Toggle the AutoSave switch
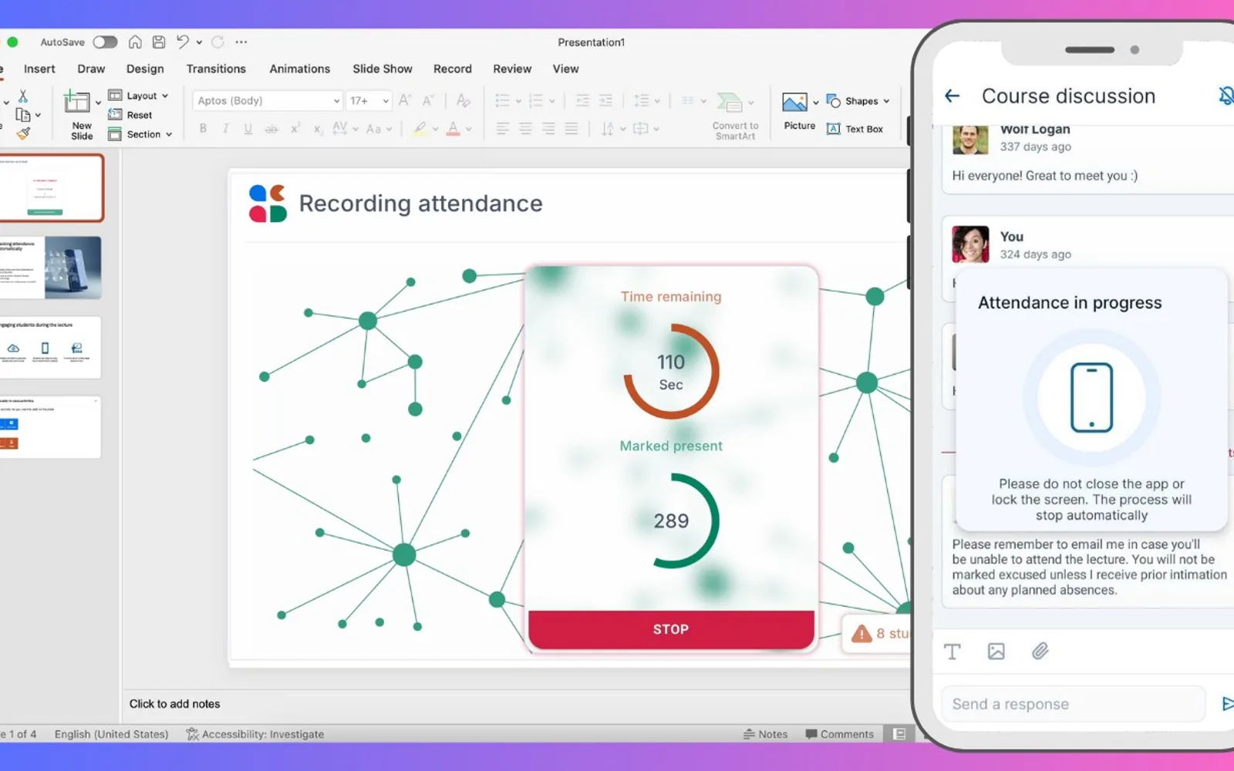Screen dimensions: 1234x771 coord(105,42)
